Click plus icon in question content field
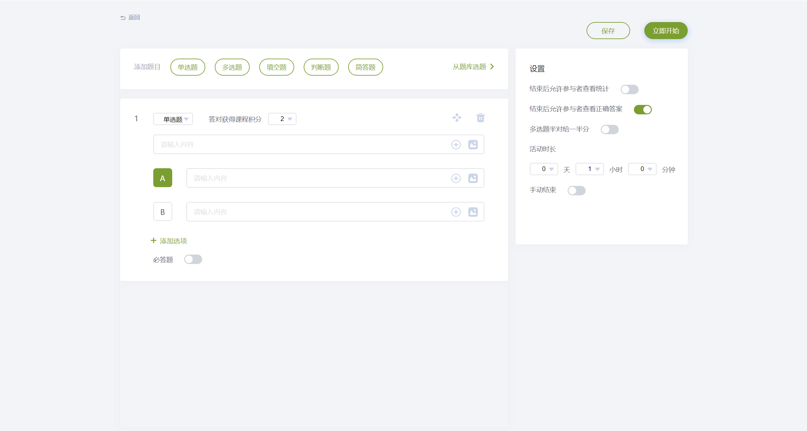807x431 pixels. pyautogui.click(x=456, y=145)
